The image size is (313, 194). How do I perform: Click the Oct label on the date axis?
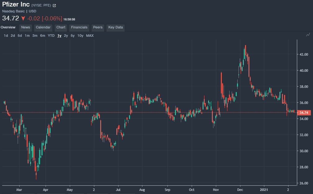tap(192, 190)
